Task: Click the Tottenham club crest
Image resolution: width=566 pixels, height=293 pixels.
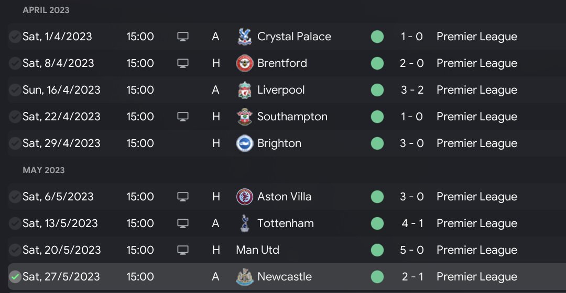Action: [244, 223]
